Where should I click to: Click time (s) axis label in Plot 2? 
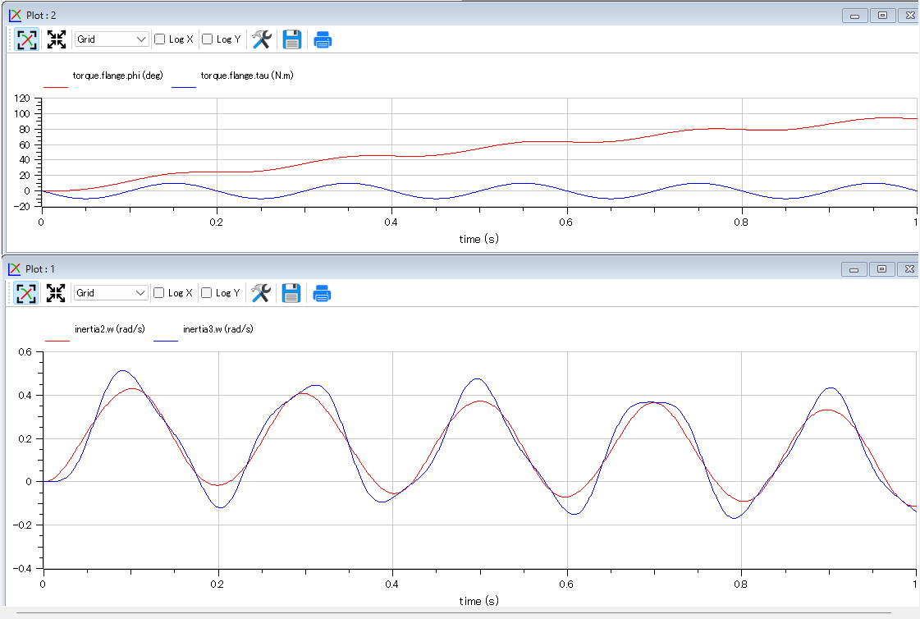pos(478,240)
